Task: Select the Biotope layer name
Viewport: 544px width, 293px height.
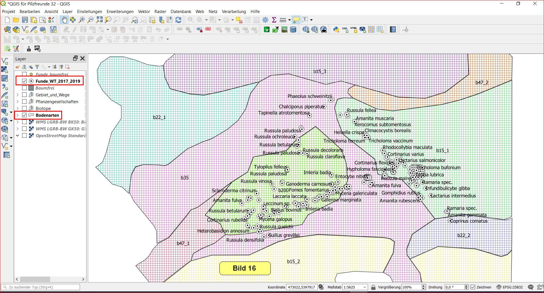Action: coord(43,108)
